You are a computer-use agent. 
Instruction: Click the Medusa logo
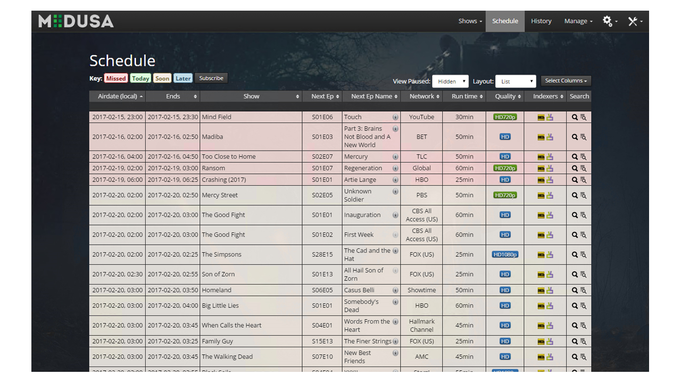pos(76,21)
